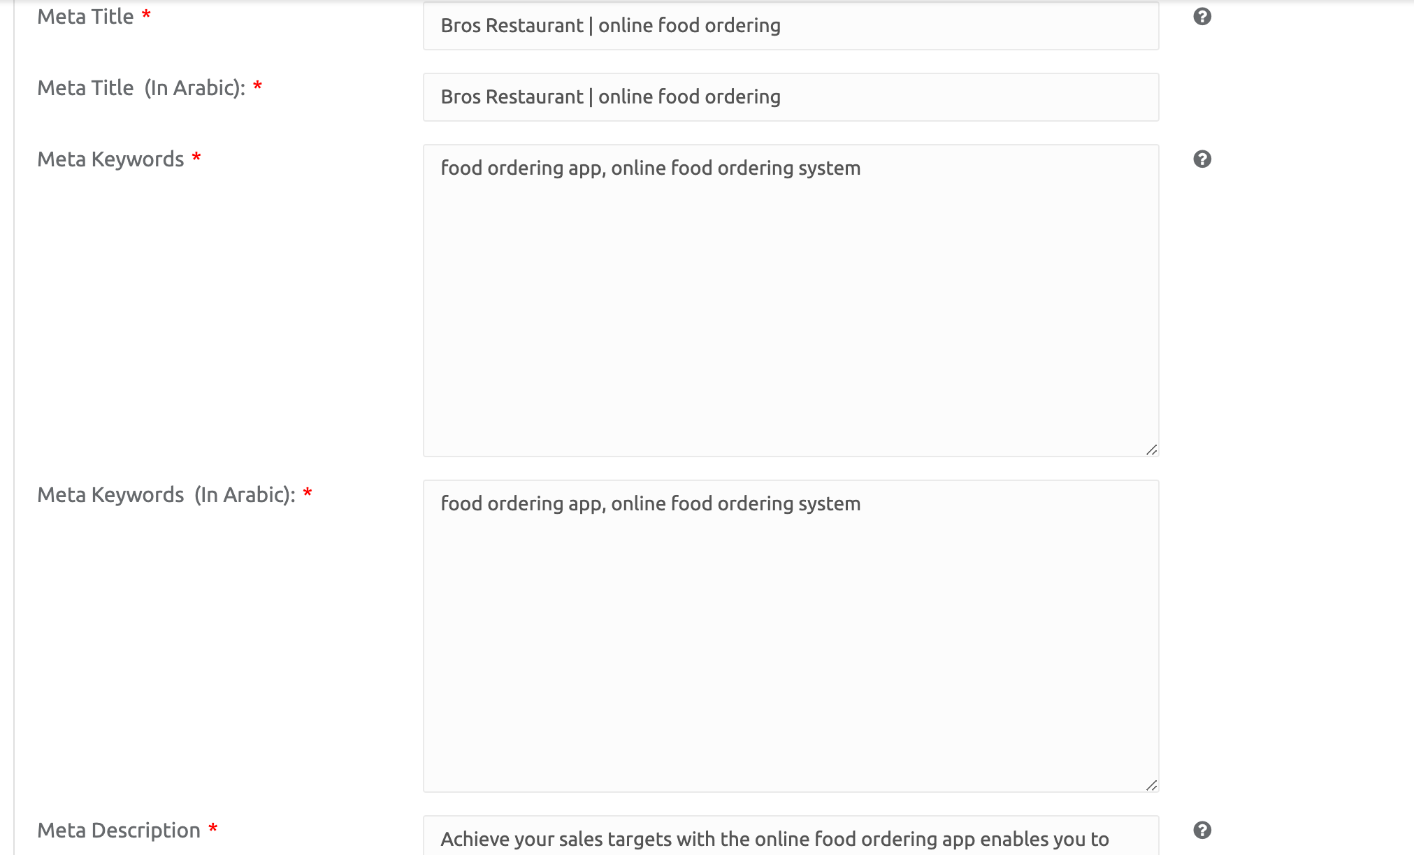This screenshot has width=1414, height=855.
Task: Click the red asterisk next to Meta Title
Action: [146, 16]
